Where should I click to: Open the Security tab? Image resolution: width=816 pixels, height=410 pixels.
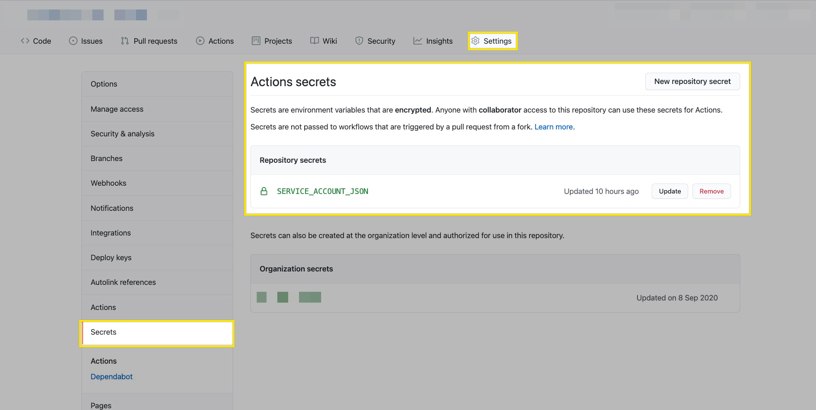[375, 41]
